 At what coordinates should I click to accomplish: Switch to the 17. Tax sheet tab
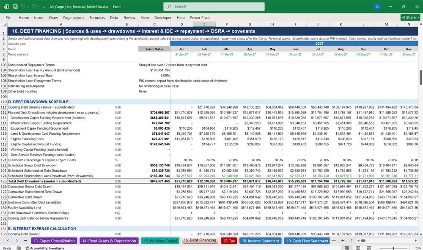coord(229,241)
